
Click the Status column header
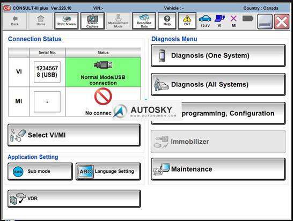(103, 53)
